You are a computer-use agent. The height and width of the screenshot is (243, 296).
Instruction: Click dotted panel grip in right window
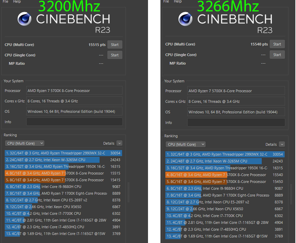click(x=291, y=194)
